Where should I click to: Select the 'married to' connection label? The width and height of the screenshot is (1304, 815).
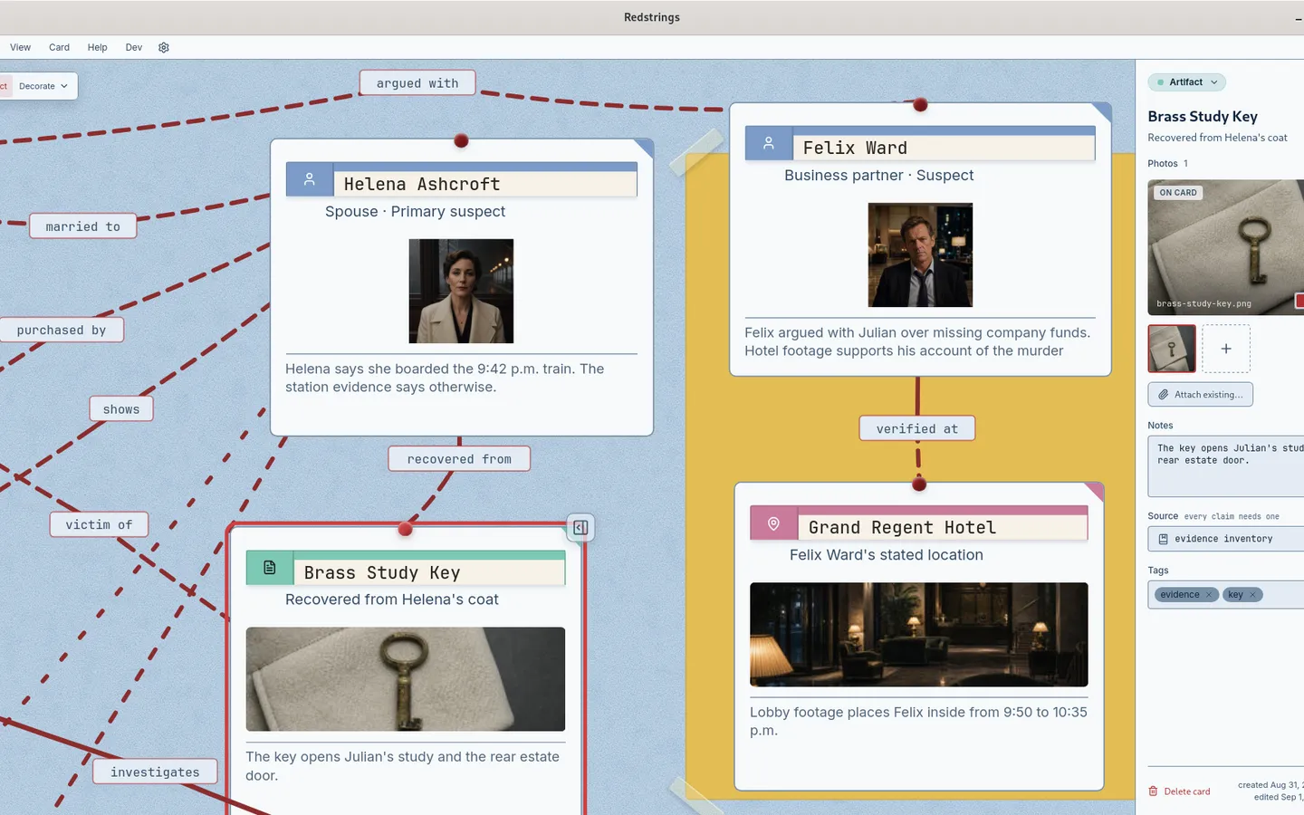pyautogui.click(x=82, y=226)
